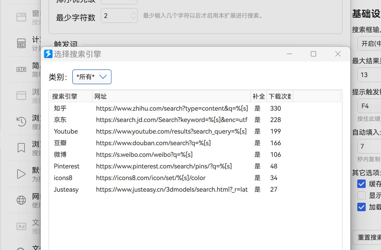Click download count 106 in 微博 row
381x250 pixels.
275,155
